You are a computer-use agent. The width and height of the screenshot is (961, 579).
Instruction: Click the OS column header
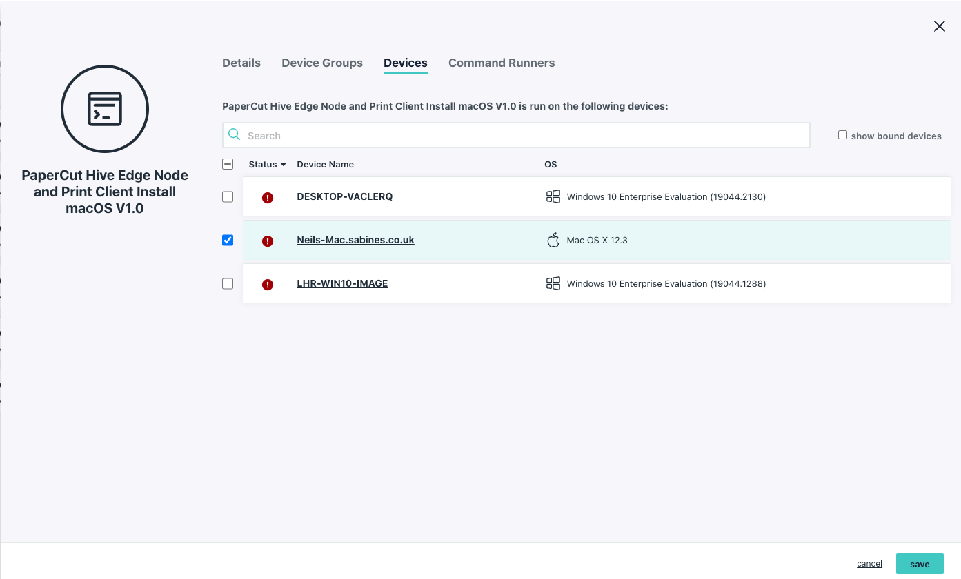pyautogui.click(x=551, y=164)
